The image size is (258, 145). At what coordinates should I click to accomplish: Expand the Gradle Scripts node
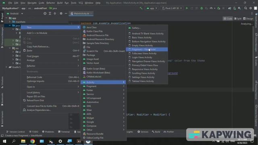click(6, 67)
